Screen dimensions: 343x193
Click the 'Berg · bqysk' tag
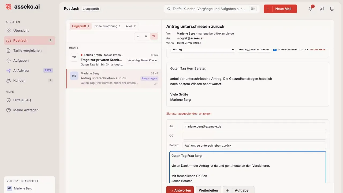tap(150, 79)
